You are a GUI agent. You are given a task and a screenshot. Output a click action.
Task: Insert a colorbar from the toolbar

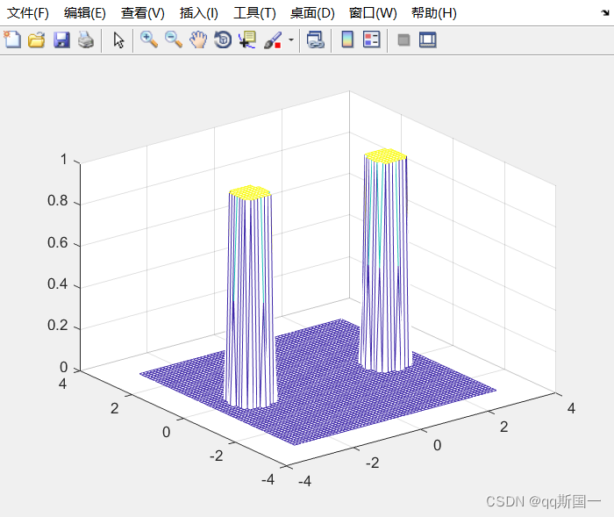[x=347, y=39]
